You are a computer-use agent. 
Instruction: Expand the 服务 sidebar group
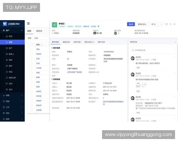pos(22,119)
